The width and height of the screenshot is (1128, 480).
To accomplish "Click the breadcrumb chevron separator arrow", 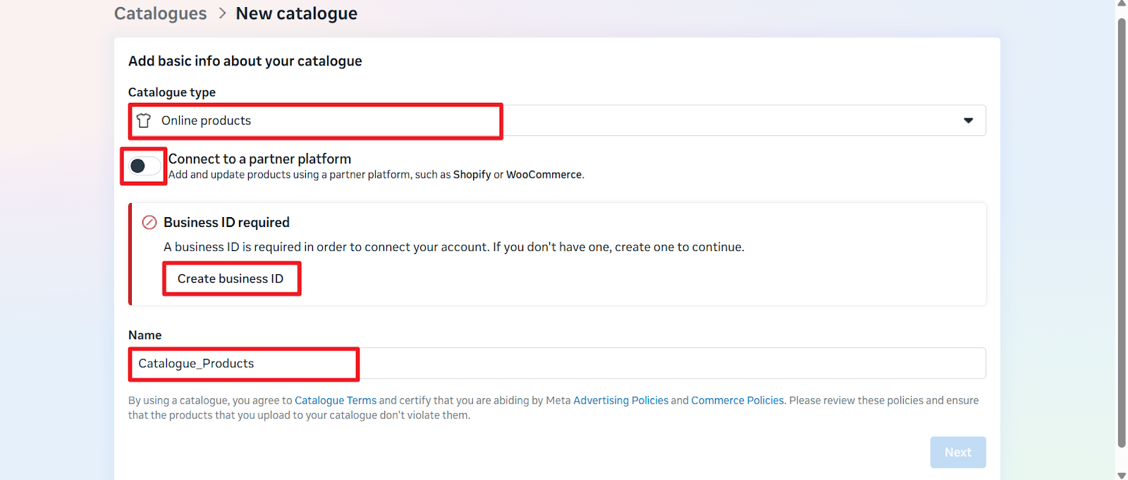I will point(222,13).
